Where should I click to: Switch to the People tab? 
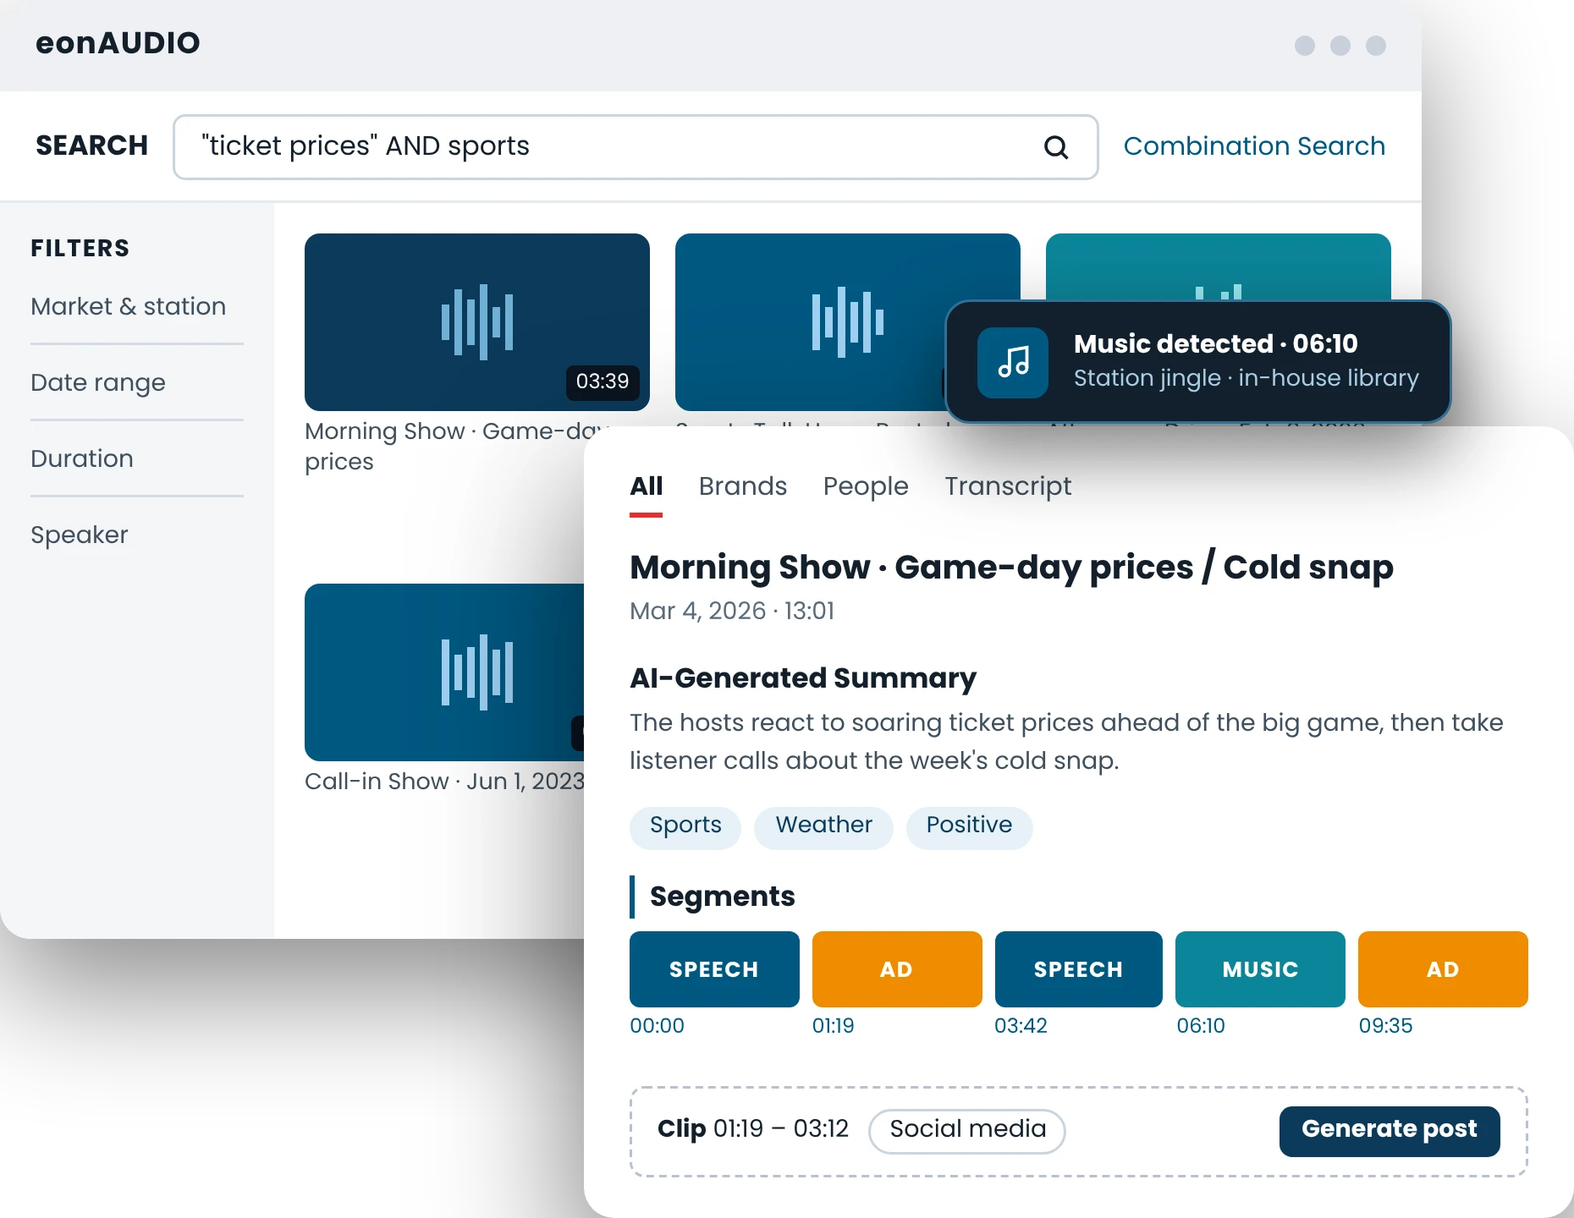866,486
